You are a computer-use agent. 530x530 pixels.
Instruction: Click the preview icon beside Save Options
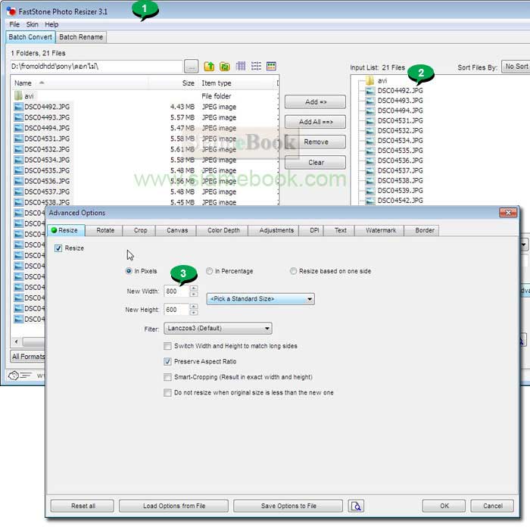356,506
